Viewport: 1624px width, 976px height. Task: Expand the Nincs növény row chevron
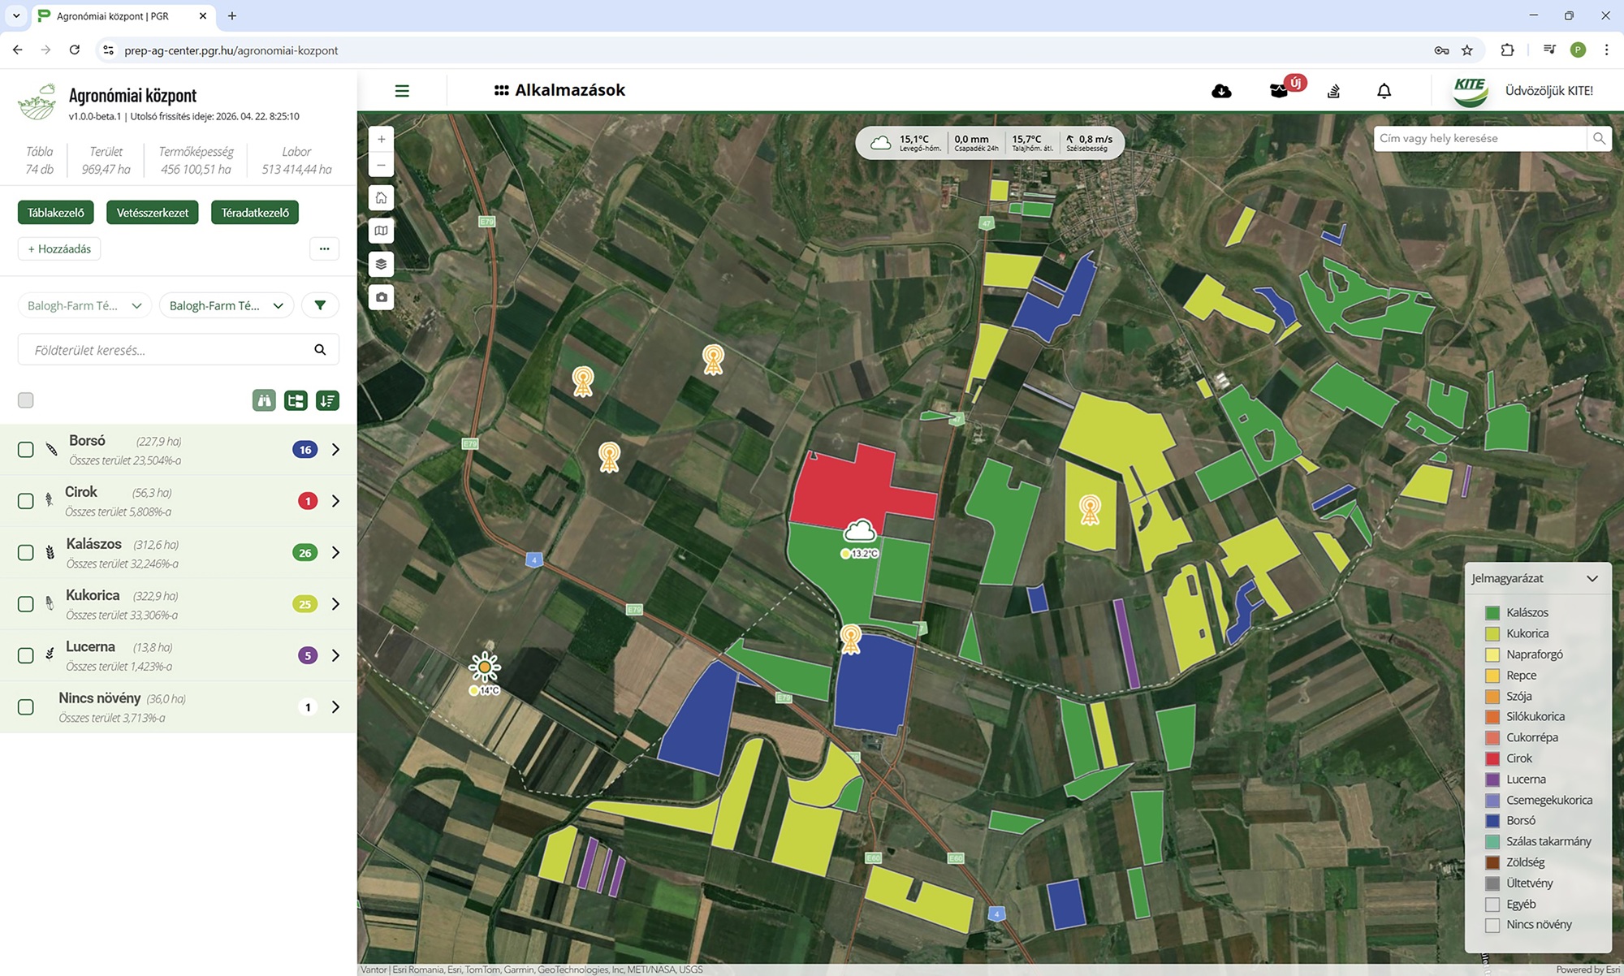click(335, 707)
